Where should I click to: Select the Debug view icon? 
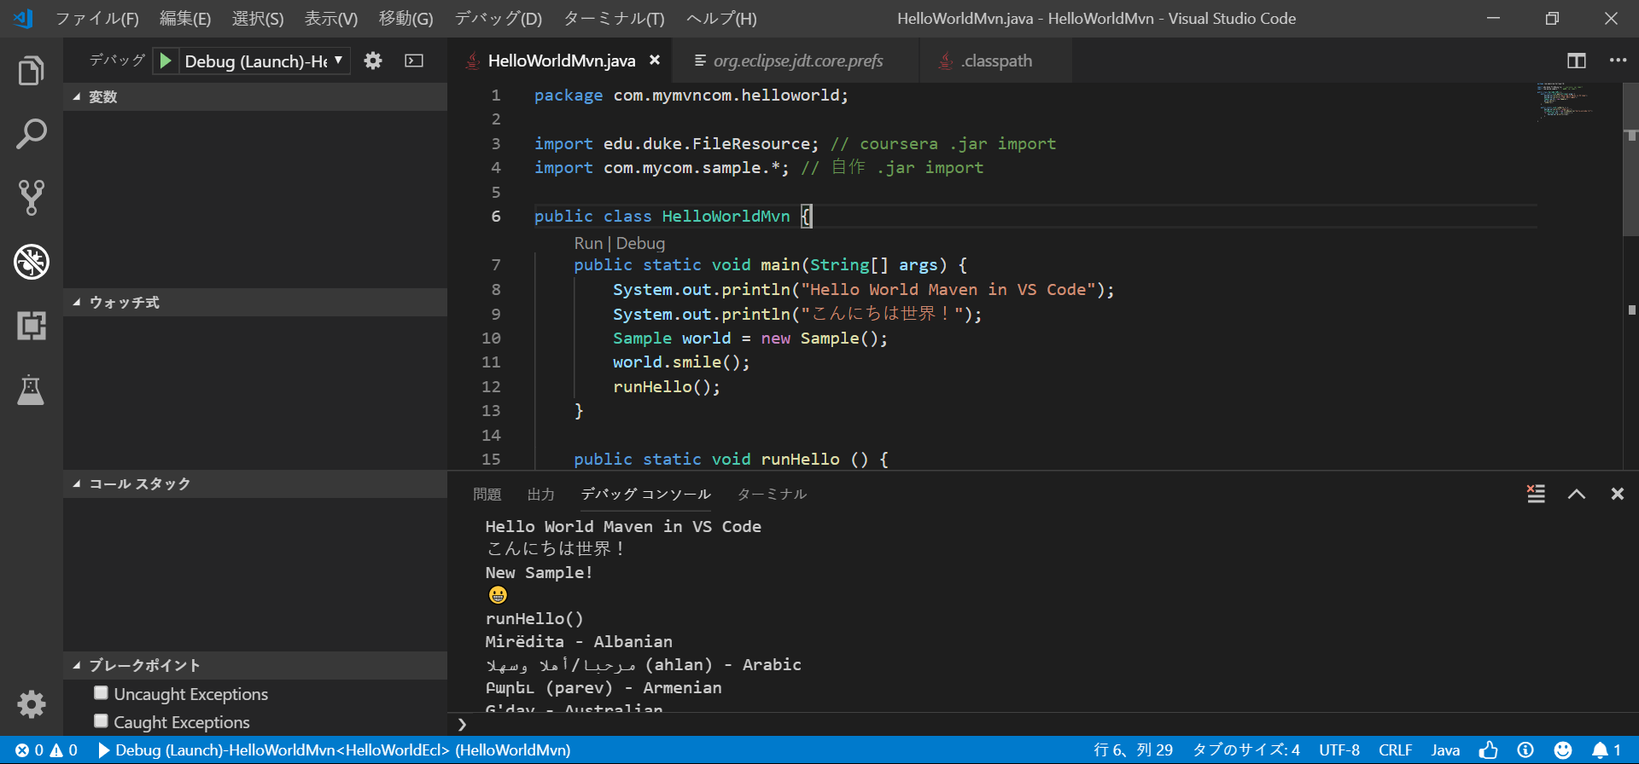coord(32,262)
